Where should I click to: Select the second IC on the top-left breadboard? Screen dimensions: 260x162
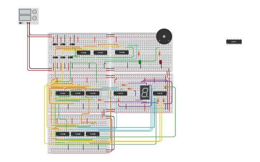click(100, 53)
